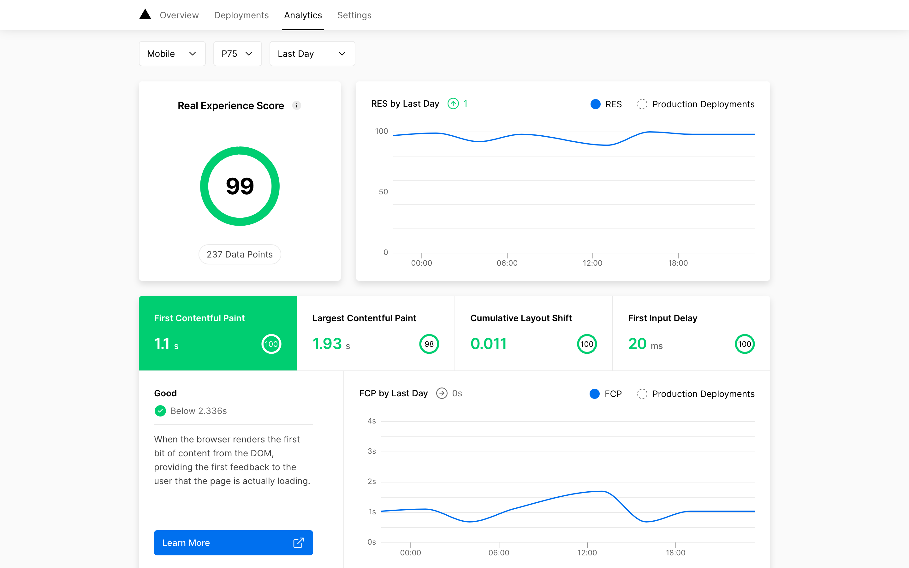Click the Vercel triangle logo
The height and width of the screenshot is (568, 909).
(x=145, y=14)
